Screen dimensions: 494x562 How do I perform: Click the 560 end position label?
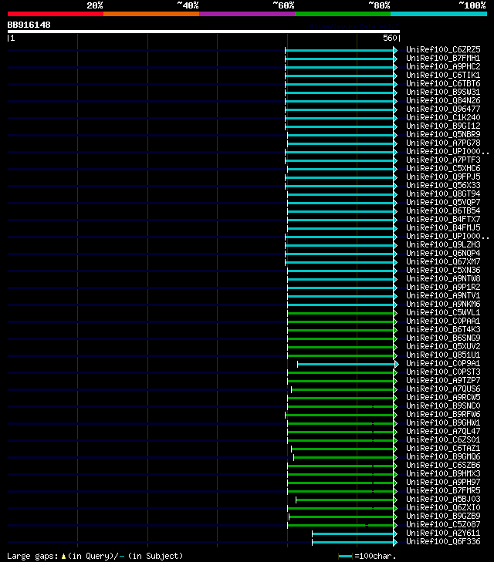pos(390,38)
